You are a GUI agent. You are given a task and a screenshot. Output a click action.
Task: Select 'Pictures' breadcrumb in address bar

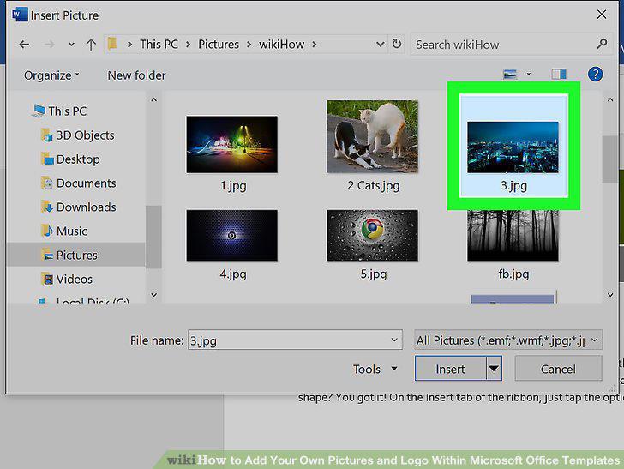(219, 45)
